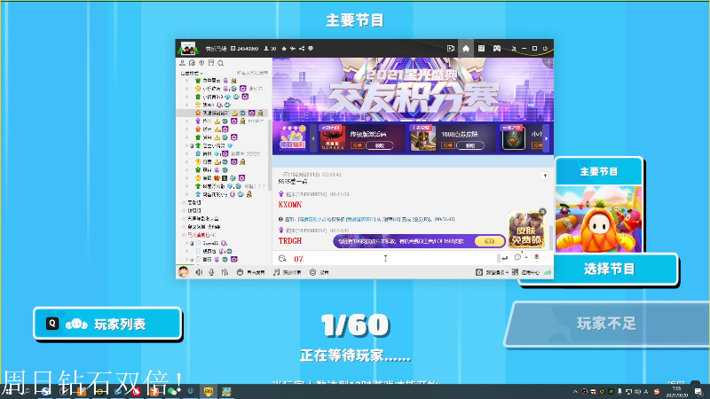Viewport: 710px width, 399px height.
Task: Click the shield icon in title bar
Action: coord(311,49)
